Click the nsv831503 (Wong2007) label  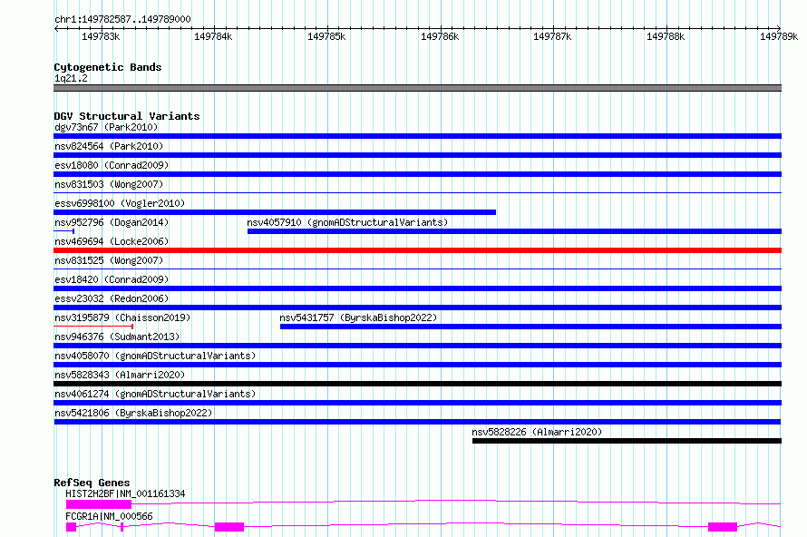click(x=109, y=184)
